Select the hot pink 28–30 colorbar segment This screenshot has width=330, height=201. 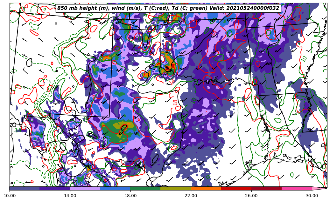click(297, 188)
